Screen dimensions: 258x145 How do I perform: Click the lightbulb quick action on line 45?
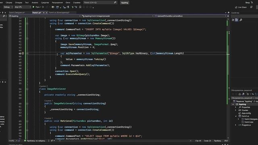click(23, 53)
